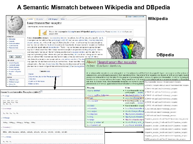Click the Search button in sidebar
This screenshot has width=193, height=144.
click(18, 57)
